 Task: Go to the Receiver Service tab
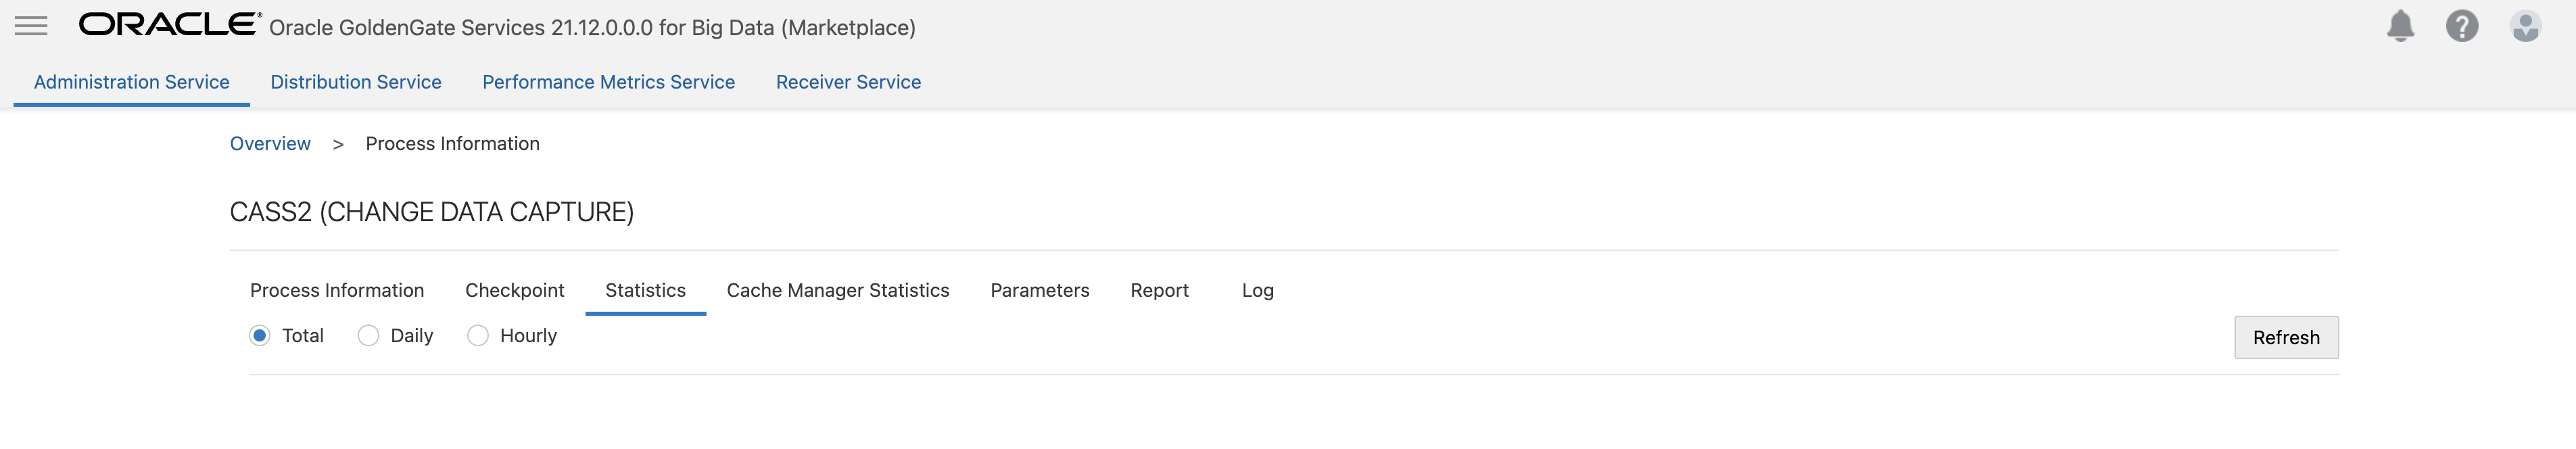coord(848,82)
